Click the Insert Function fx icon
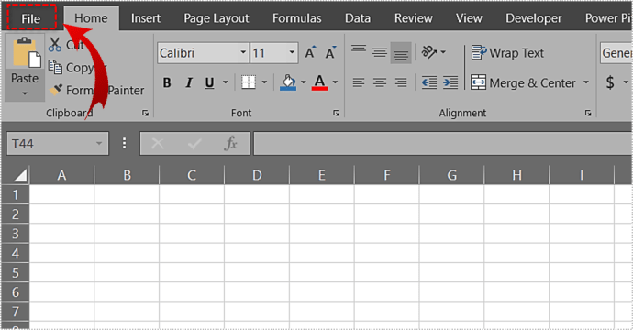Image resolution: width=633 pixels, height=330 pixels. [230, 143]
